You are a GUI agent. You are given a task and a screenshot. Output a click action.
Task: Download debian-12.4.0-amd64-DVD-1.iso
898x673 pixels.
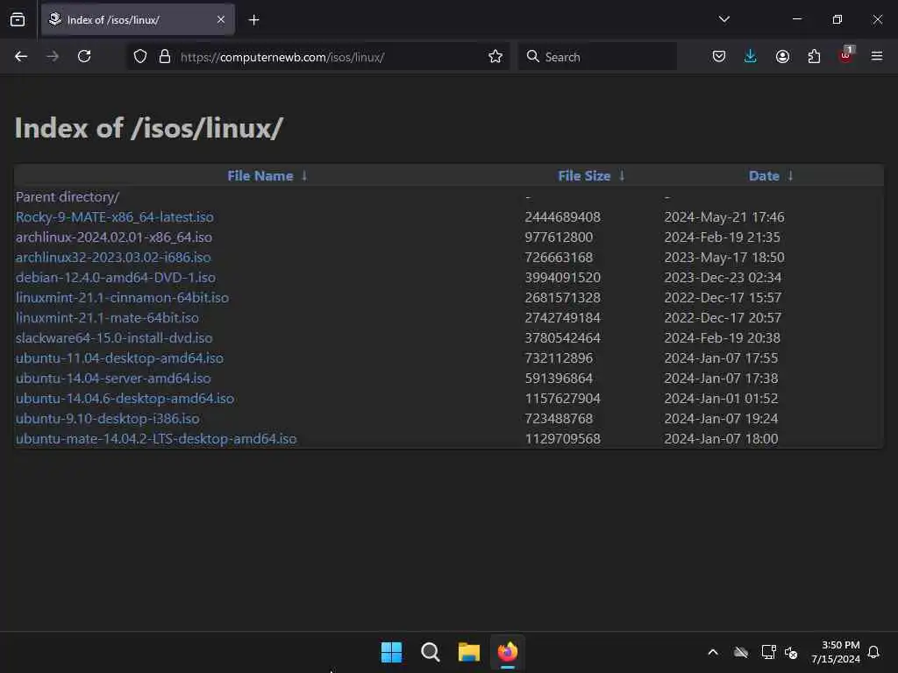(x=115, y=278)
